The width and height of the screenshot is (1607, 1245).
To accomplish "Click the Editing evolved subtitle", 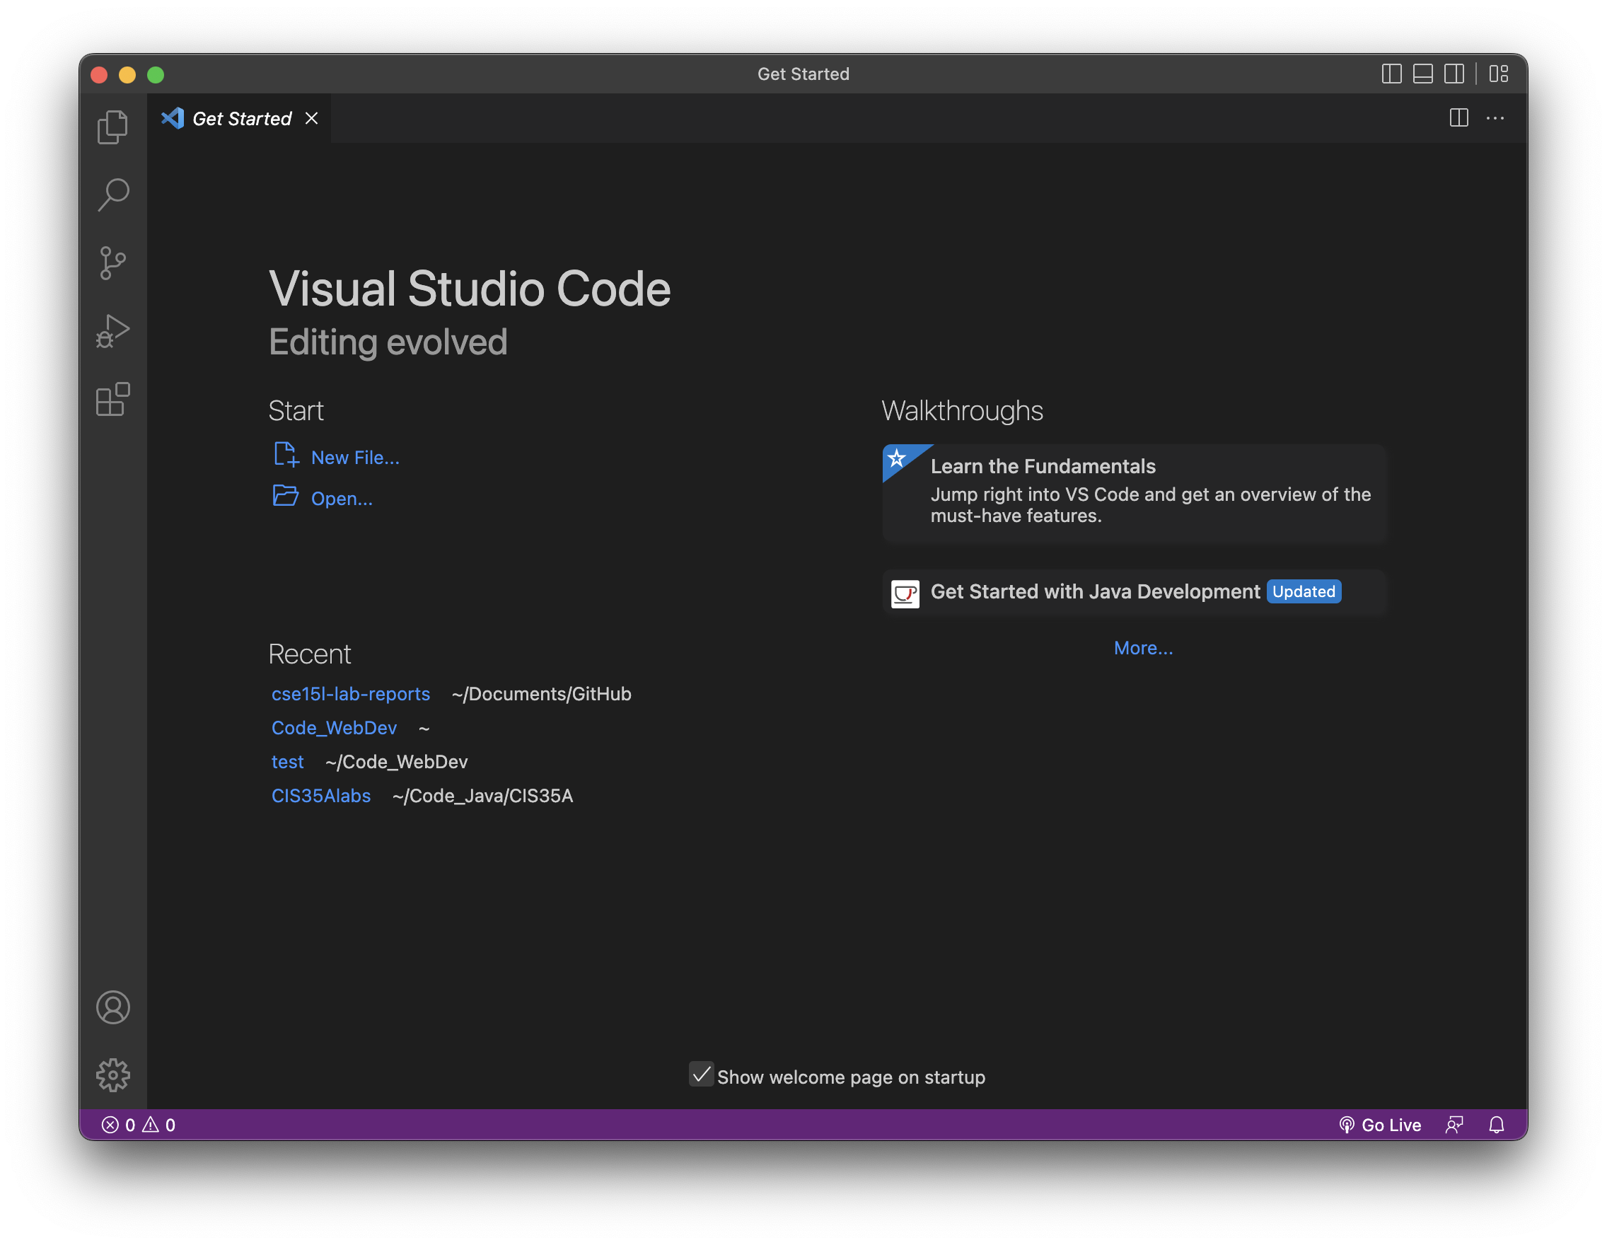I will tap(388, 343).
